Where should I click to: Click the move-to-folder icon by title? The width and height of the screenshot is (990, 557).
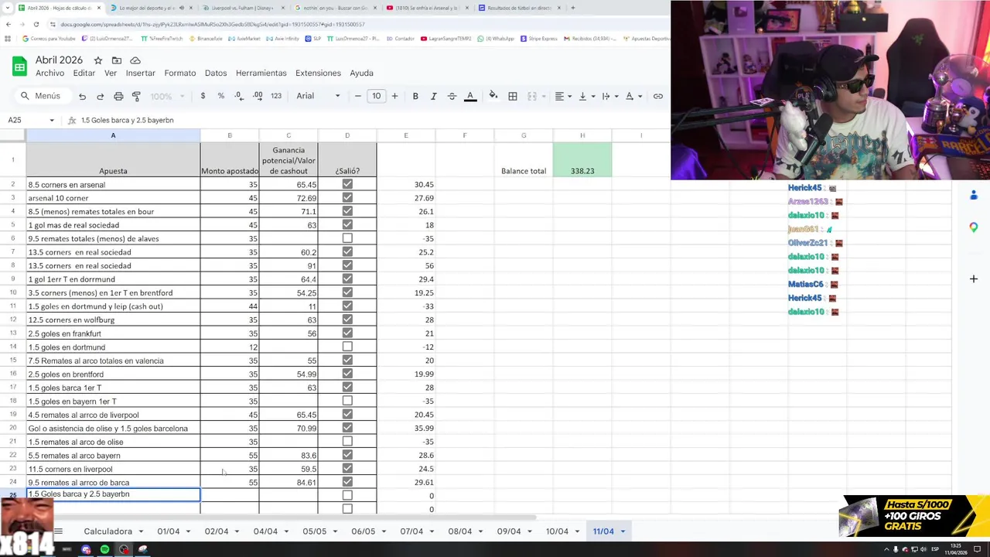click(x=117, y=60)
